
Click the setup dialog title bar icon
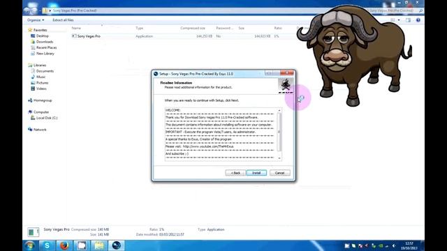pyautogui.click(x=156, y=74)
